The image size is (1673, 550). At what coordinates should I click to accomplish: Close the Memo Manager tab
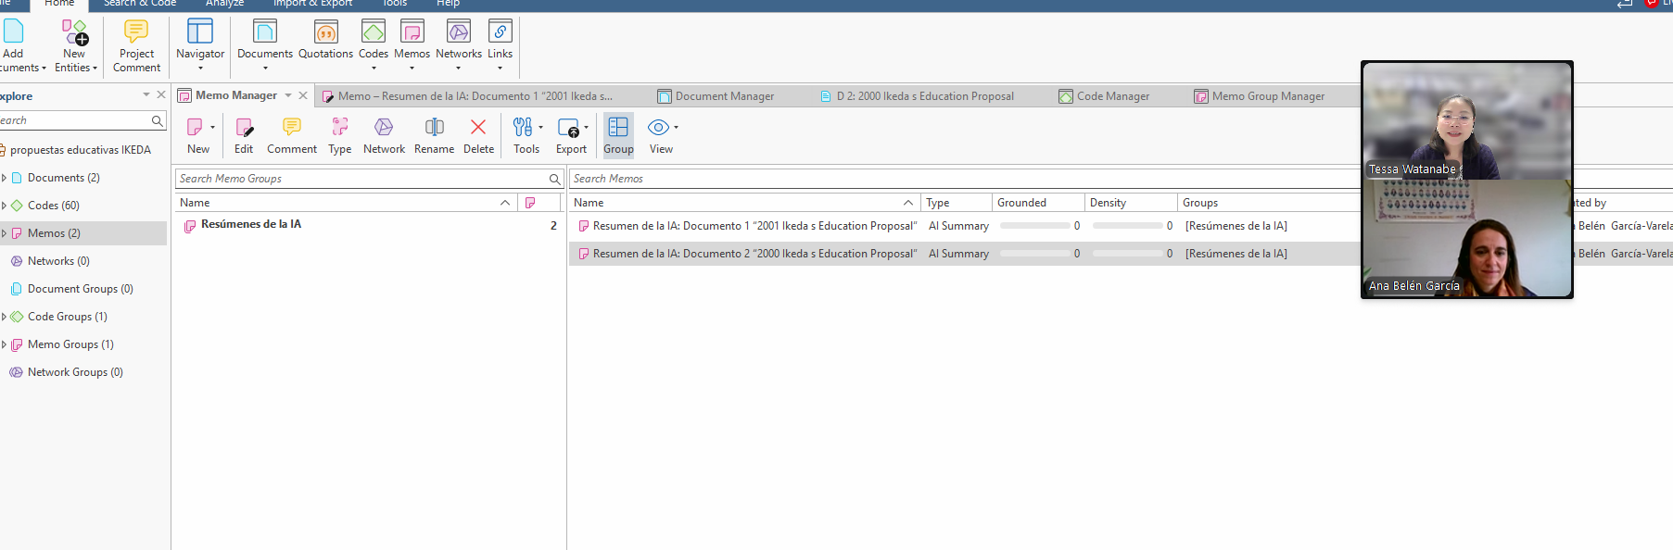[x=303, y=95]
